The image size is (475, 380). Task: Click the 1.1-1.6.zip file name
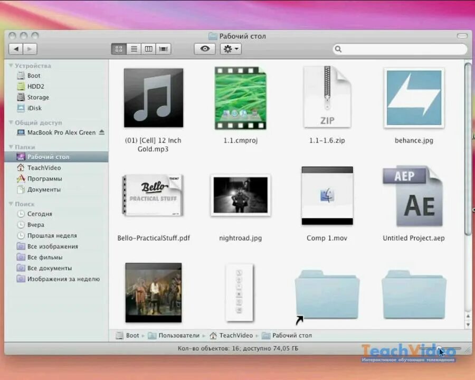click(327, 140)
